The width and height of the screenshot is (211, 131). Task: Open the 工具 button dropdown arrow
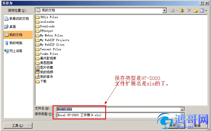[30, 126]
